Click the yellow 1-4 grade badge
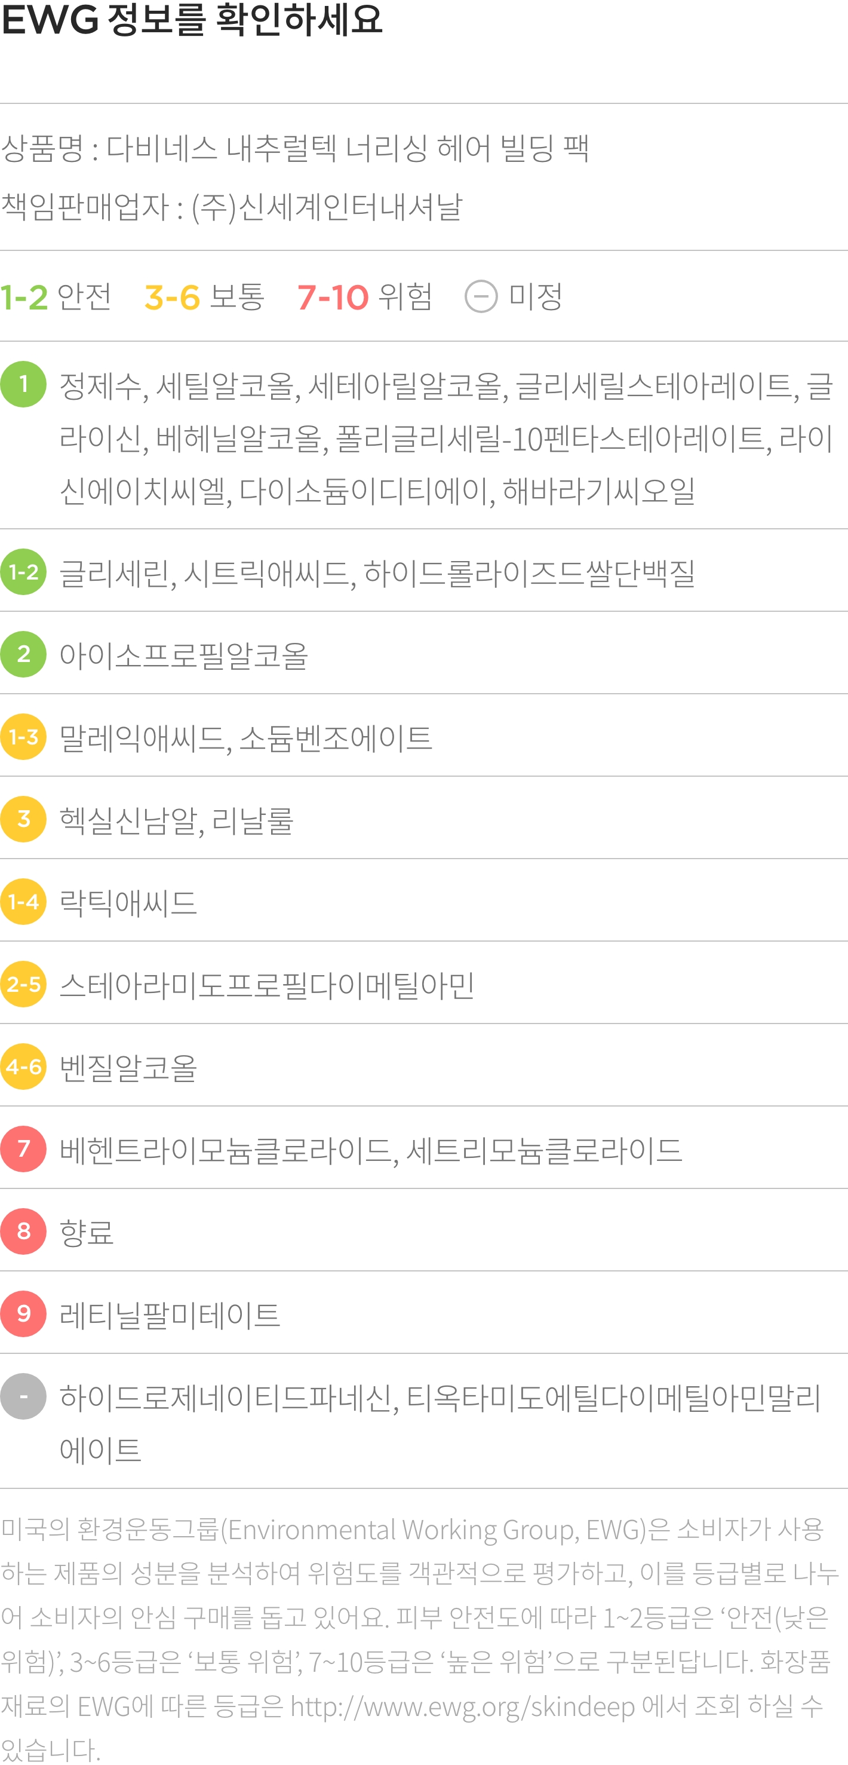This screenshot has height=1765, width=848. coord(23,902)
